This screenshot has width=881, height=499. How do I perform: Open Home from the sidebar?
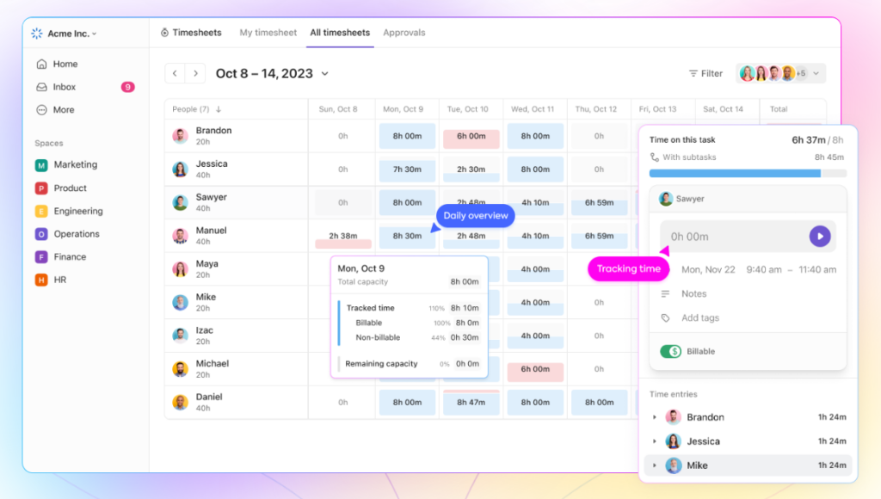(x=65, y=64)
